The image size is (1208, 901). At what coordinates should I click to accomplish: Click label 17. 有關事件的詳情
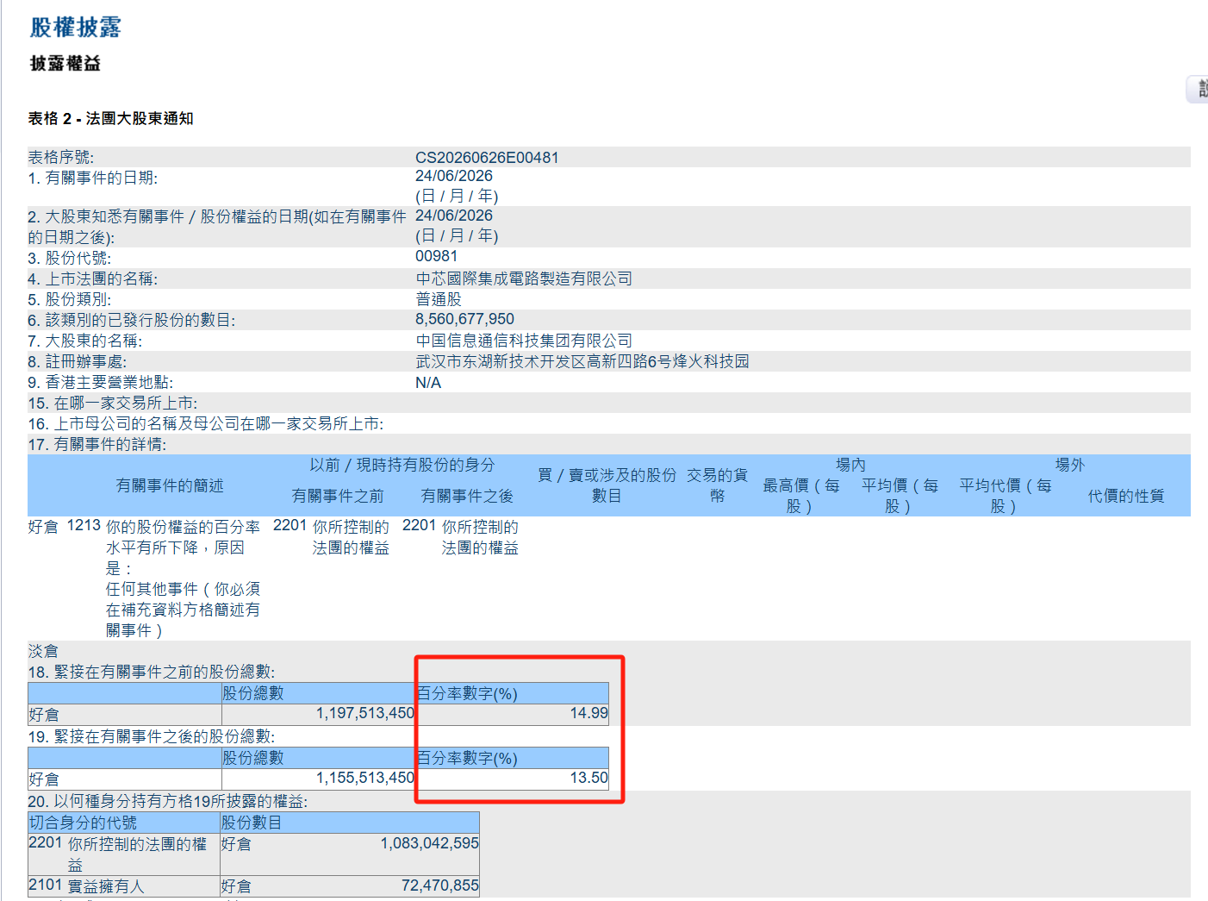[97, 444]
